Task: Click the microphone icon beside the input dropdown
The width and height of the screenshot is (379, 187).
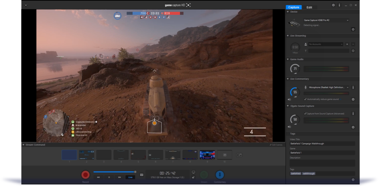Action: tap(305, 87)
